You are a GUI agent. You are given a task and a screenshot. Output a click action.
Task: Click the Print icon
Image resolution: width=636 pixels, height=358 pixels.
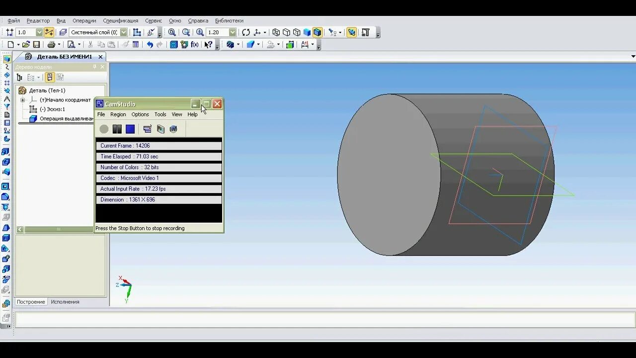(51, 45)
